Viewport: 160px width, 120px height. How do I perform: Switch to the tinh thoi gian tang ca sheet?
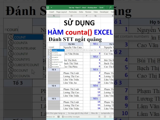coord(55,113)
